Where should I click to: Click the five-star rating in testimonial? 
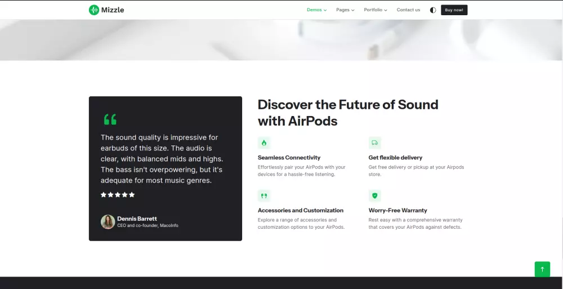point(118,195)
